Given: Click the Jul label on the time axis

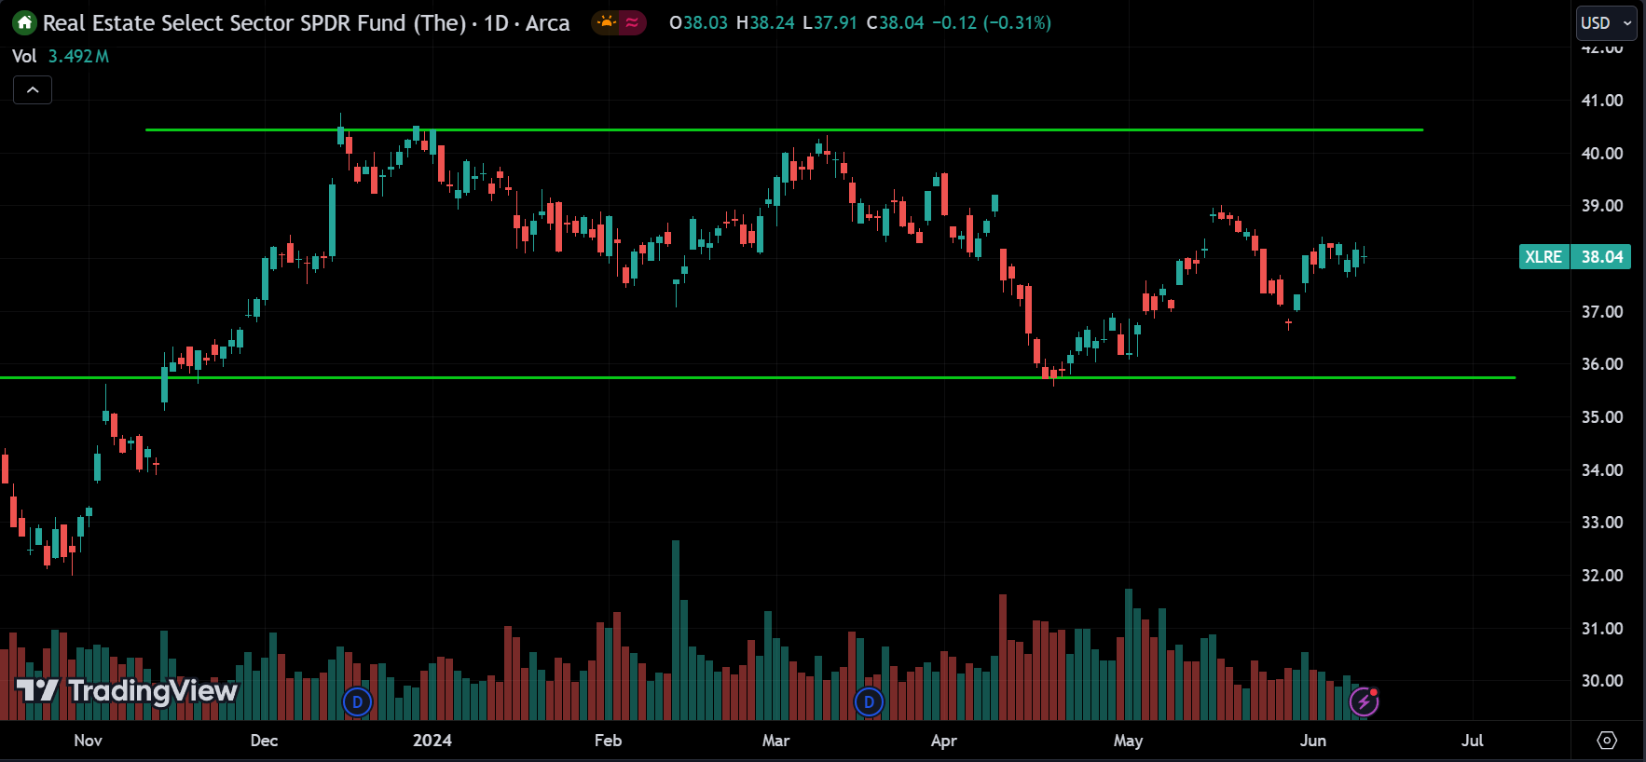Looking at the screenshot, I should [1473, 740].
